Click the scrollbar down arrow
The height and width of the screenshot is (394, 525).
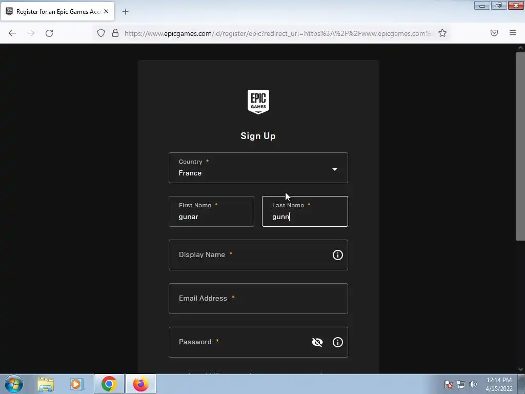tap(520, 369)
